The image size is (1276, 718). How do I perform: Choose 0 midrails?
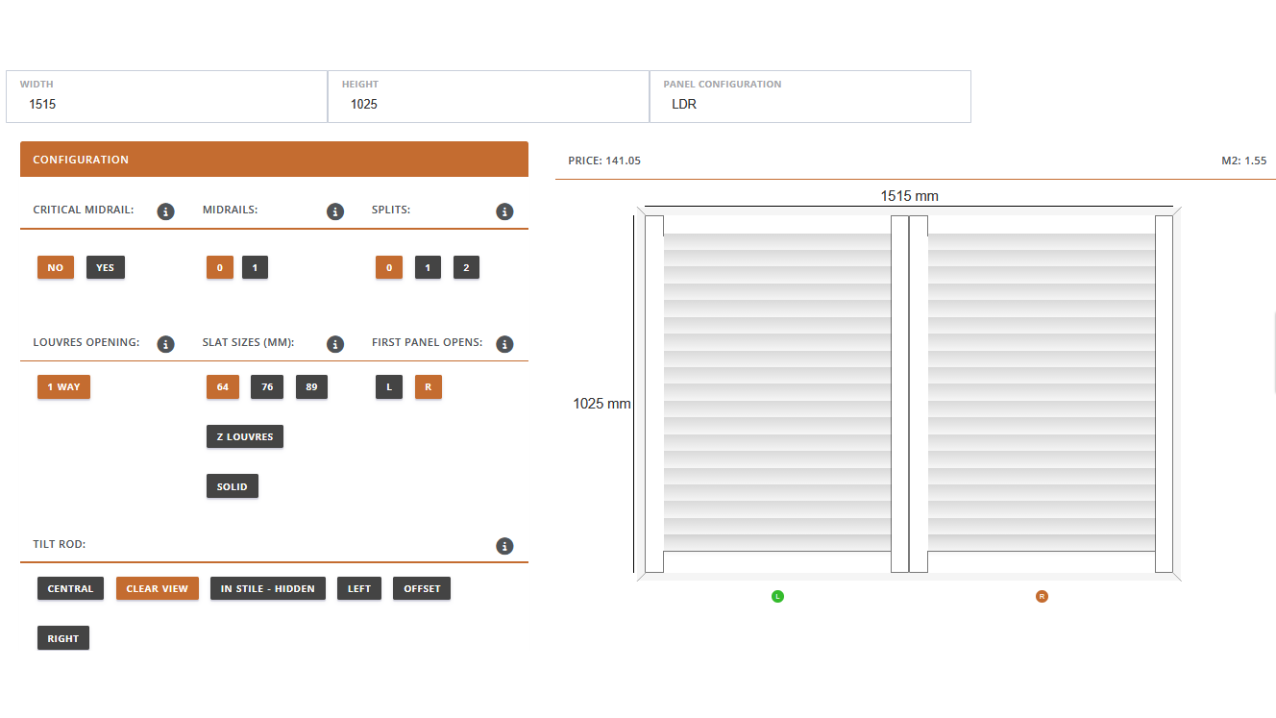(x=220, y=267)
